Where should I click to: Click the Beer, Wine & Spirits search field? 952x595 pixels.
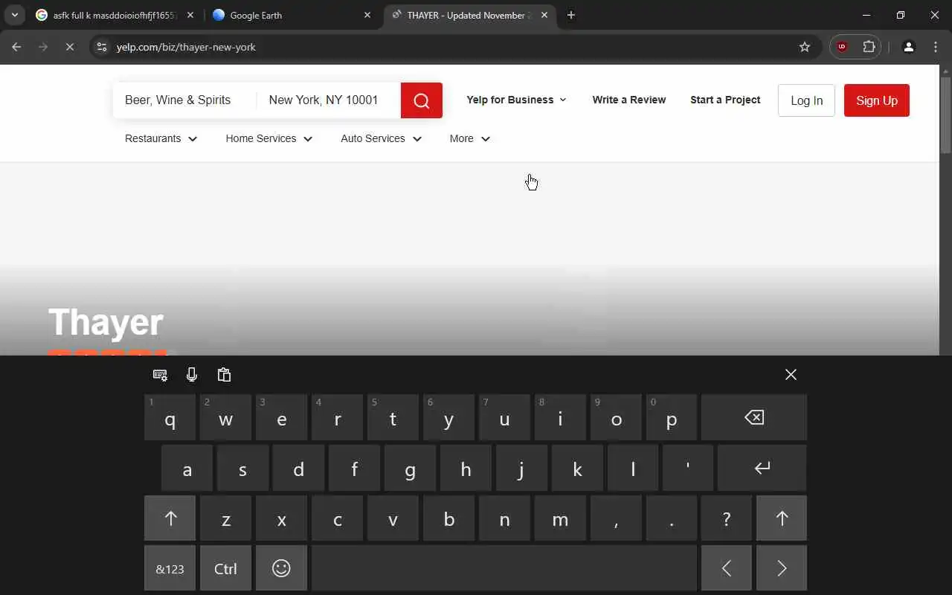(184, 100)
